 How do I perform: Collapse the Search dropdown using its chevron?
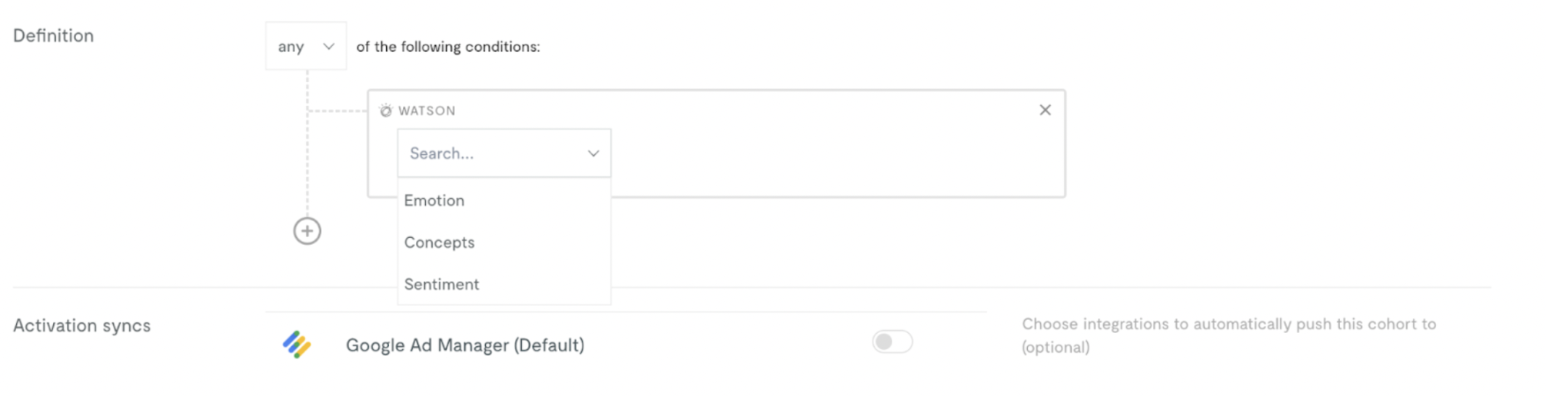(x=593, y=153)
